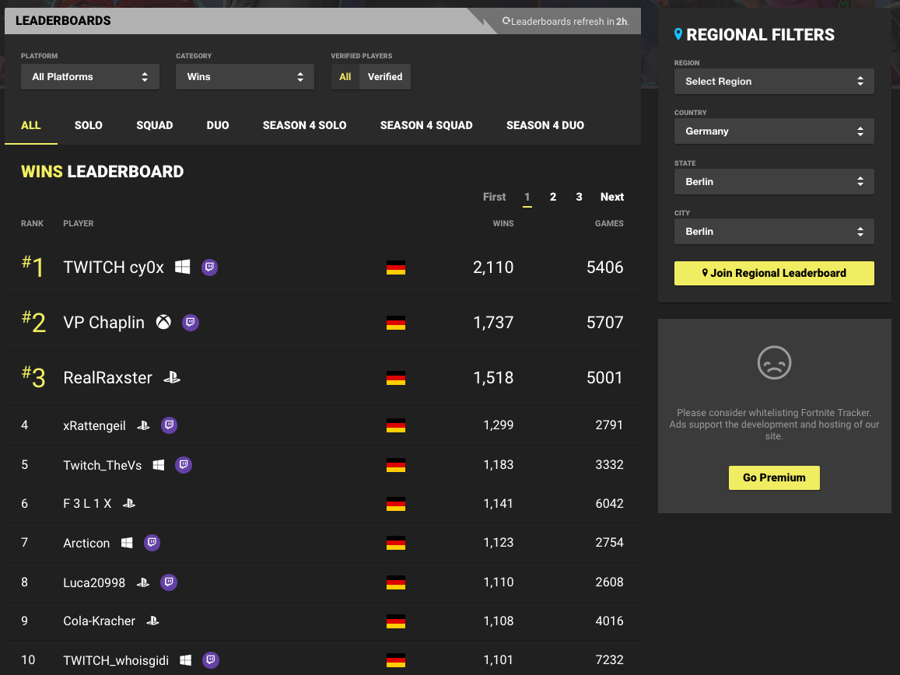The image size is (900, 675).
Task: Click the German flag in RealRaxster row
Action: coord(396,378)
